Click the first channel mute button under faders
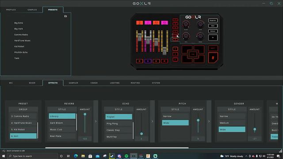Screen dimensions: 283x159 click(x=140, y=61)
